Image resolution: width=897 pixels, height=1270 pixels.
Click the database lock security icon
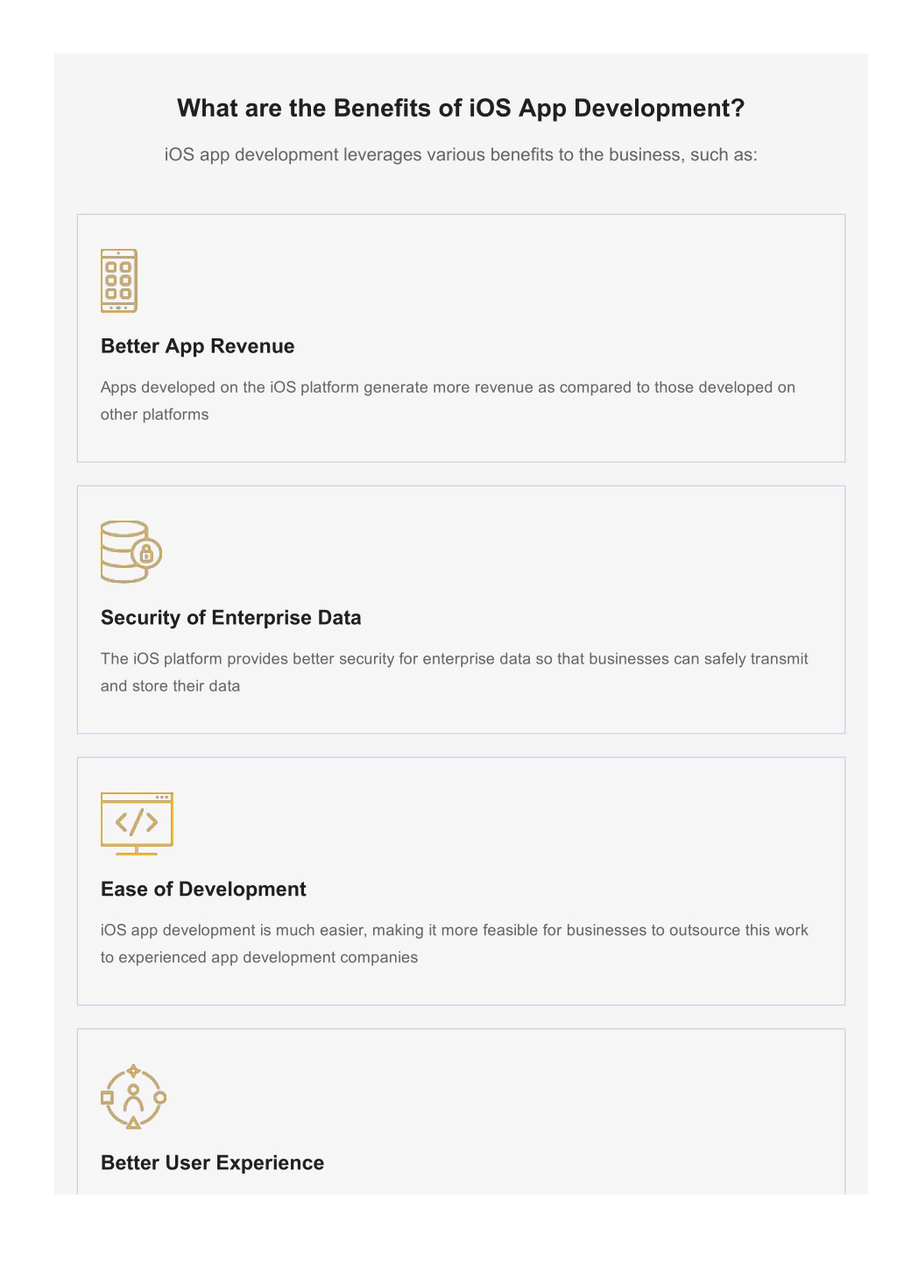[x=131, y=552]
